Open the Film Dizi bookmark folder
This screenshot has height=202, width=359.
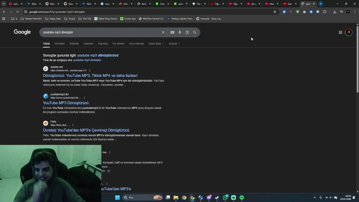85,19
